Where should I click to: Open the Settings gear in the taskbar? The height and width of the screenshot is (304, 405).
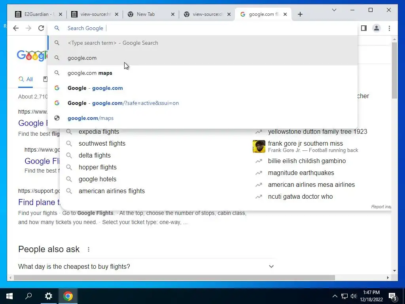pyautogui.click(x=48, y=296)
